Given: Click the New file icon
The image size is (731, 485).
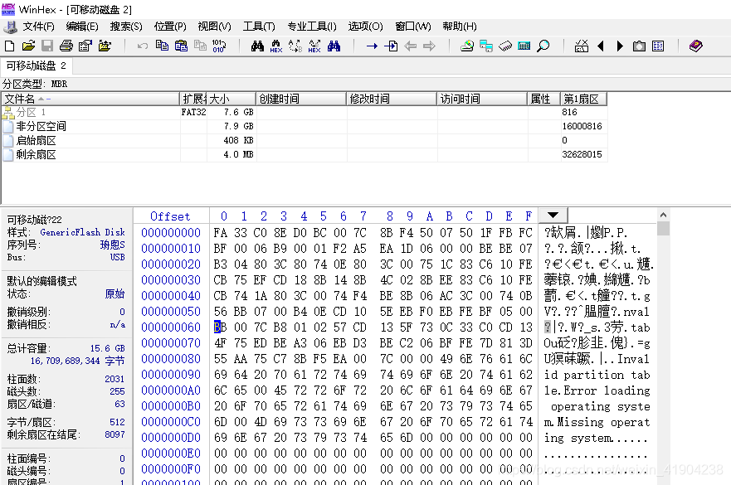Looking at the screenshot, I should [9, 46].
